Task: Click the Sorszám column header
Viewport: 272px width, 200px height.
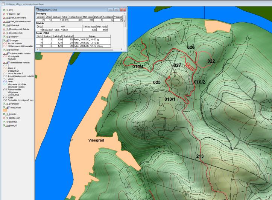Action: tap(41, 17)
